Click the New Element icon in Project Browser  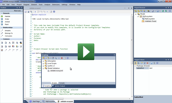point(144,11)
